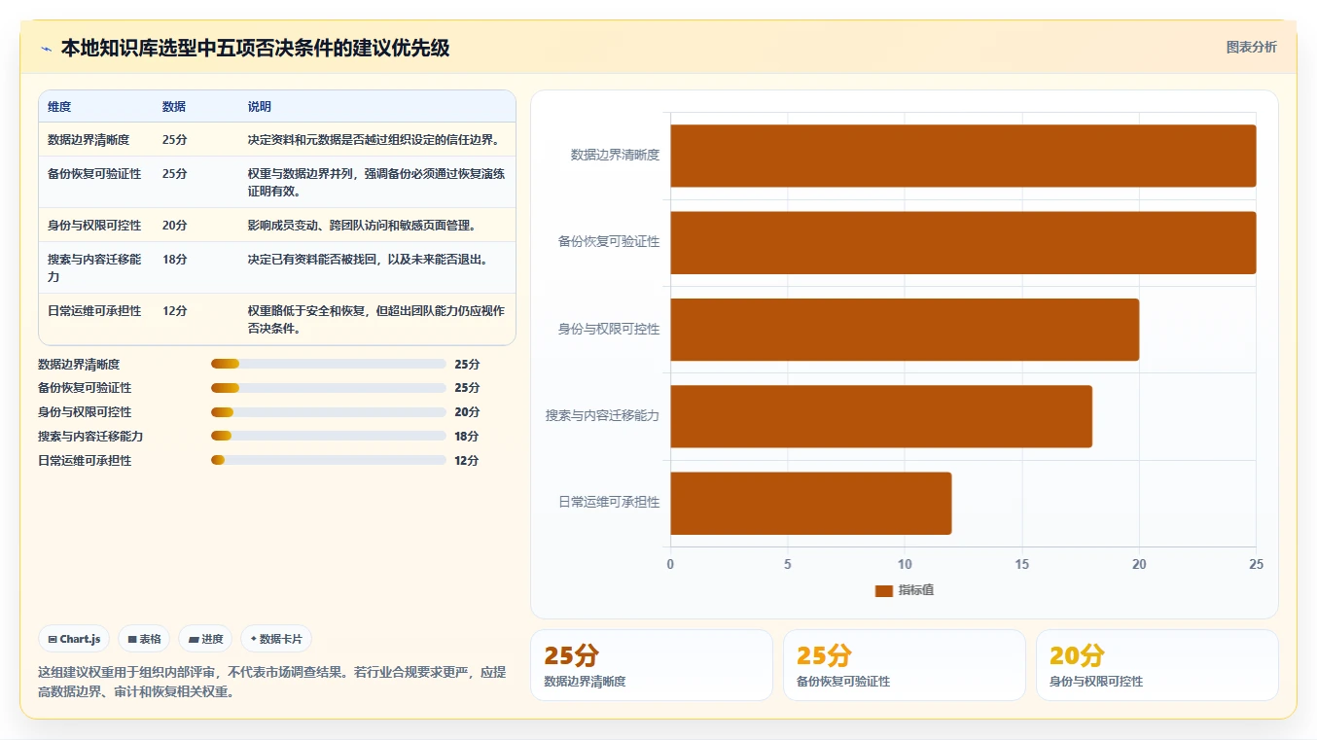
Task: Click the page title 本地知识库选型中五项否决条件
Action: 255,49
